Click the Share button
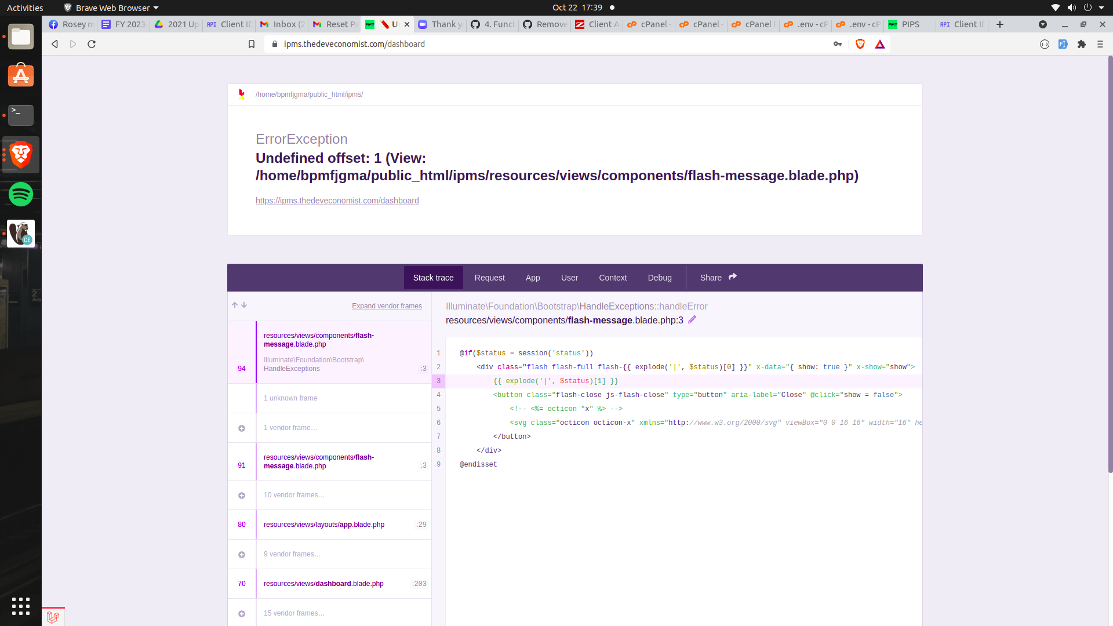This screenshot has height=626, width=1113. tap(718, 278)
